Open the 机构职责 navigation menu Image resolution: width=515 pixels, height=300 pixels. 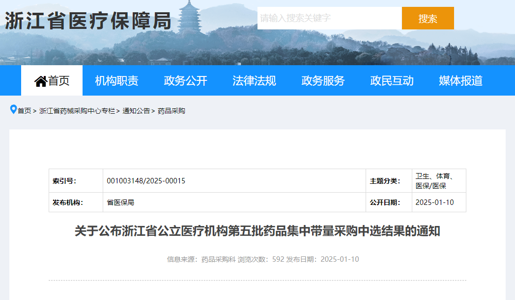pos(116,80)
